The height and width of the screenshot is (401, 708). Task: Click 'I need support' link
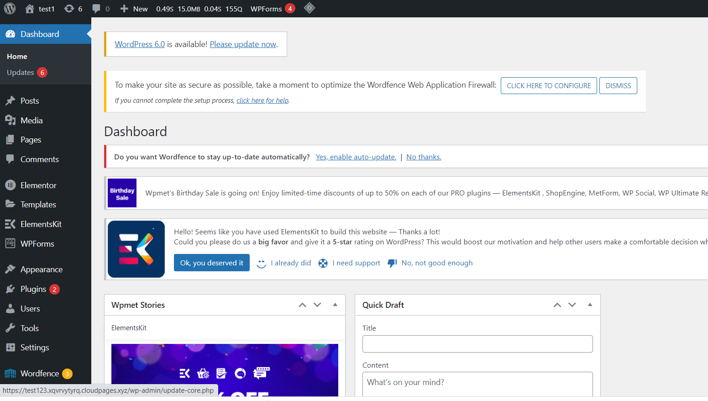pos(356,263)
